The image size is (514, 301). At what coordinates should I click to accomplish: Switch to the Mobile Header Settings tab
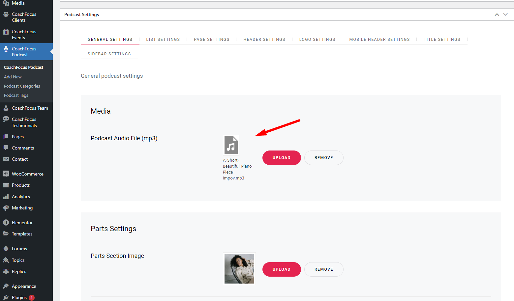(379, 40)
